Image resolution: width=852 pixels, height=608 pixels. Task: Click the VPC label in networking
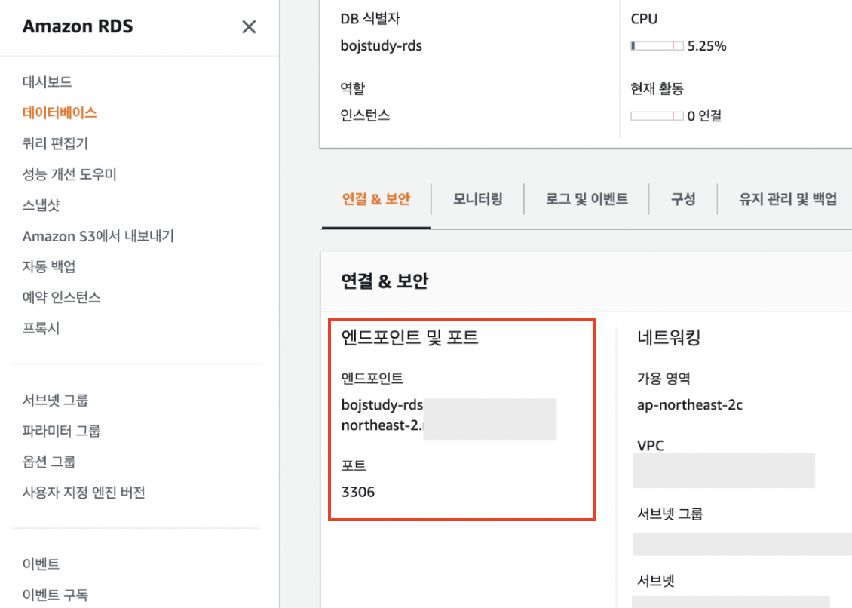(651, 445)
